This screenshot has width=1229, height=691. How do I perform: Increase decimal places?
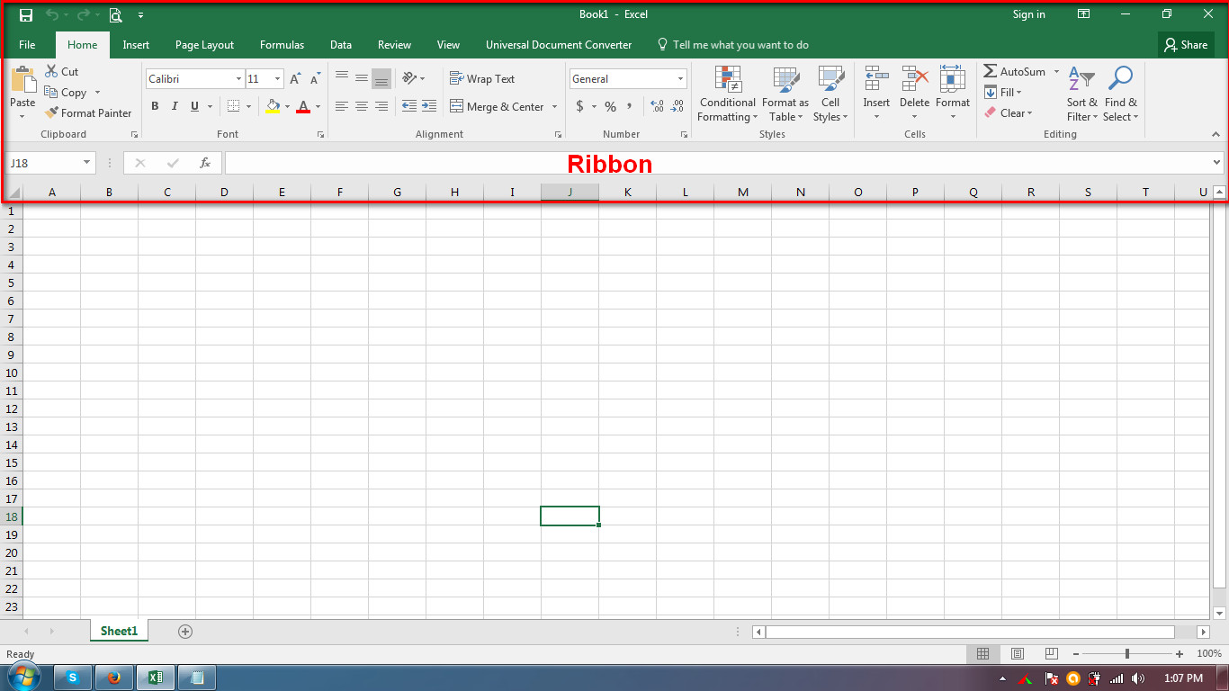657,106
